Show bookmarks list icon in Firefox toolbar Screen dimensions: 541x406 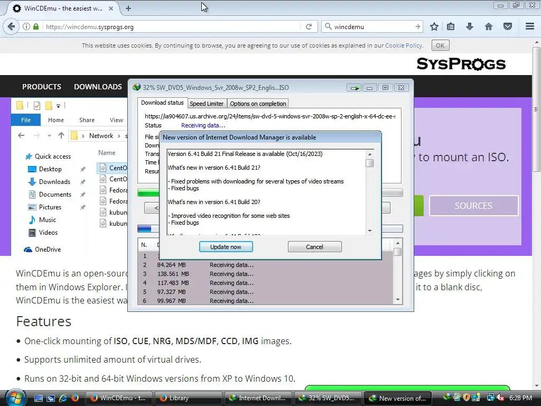click(x=451, y=26)
